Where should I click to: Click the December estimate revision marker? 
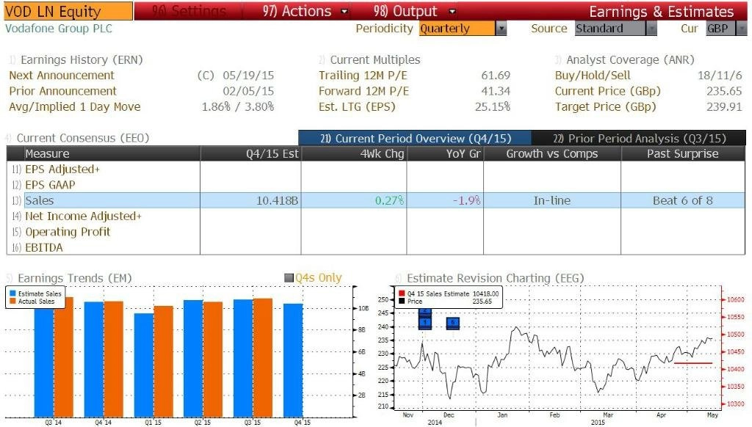click(x=452, y=323)
